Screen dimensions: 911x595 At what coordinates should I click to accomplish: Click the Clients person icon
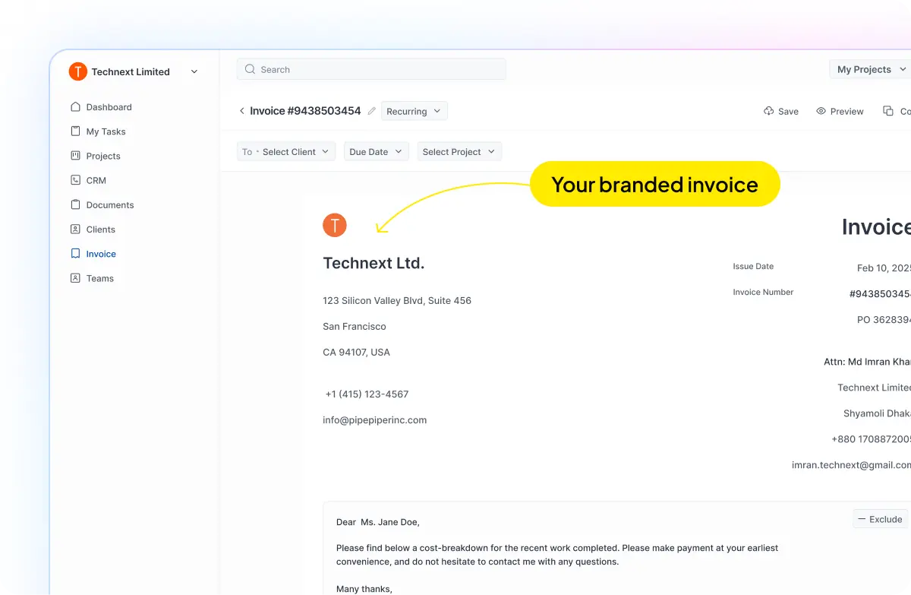click(75, 229)
